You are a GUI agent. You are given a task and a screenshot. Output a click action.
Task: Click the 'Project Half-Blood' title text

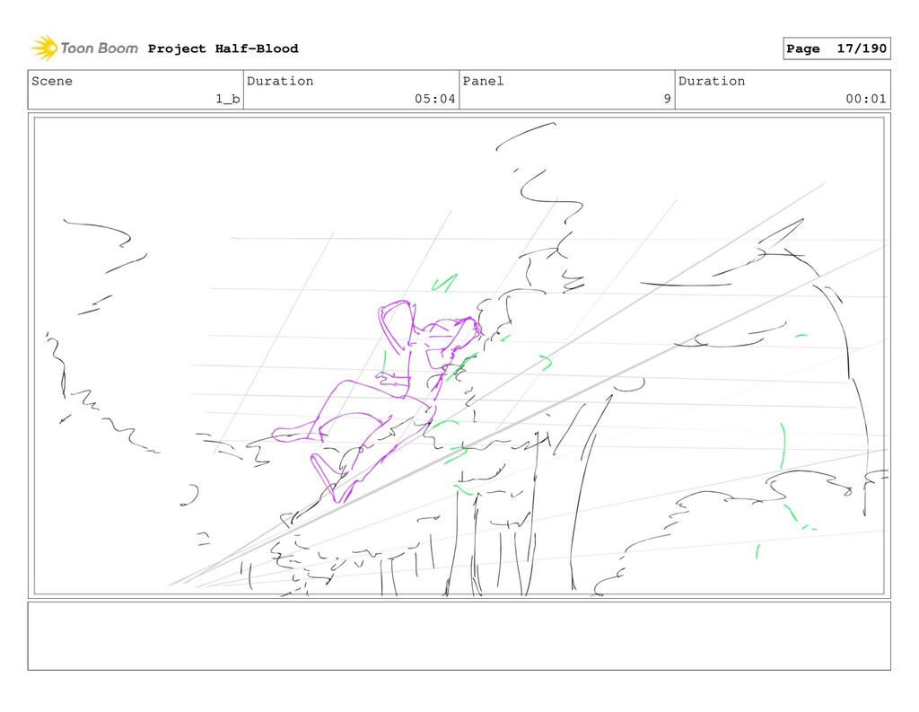223,48
